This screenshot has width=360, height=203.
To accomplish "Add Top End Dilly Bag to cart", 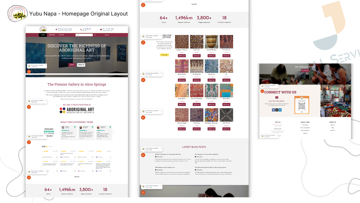I will tap(211, 56).
